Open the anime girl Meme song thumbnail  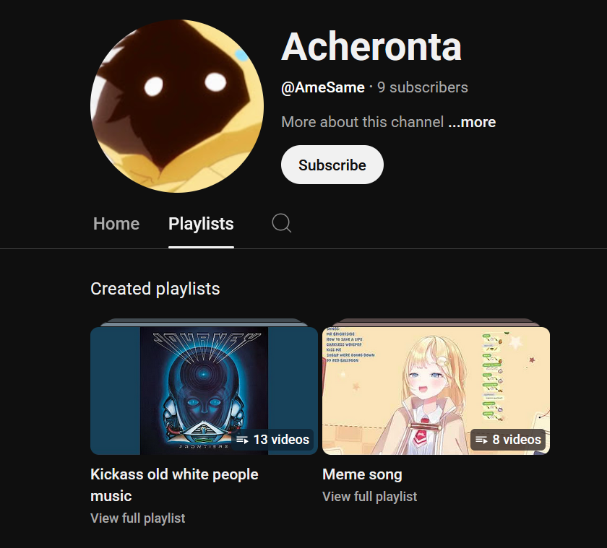(436, 391)
